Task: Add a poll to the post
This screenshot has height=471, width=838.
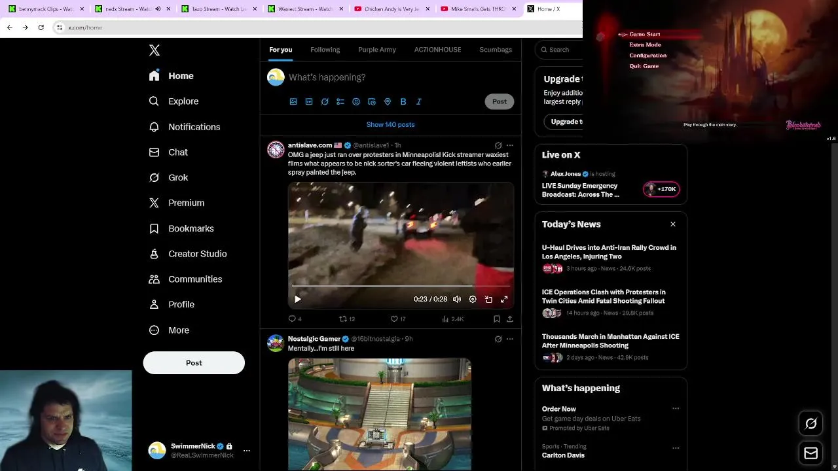Action: tap(340, 101)
